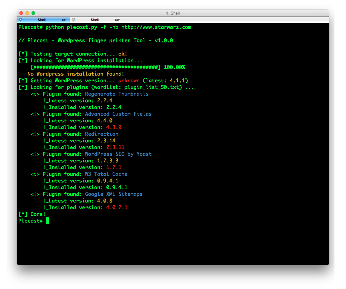Click the <!> warning marker beside Google XML Sitemaps
This screenshot has height=289, width=346.
pos(35,194)
